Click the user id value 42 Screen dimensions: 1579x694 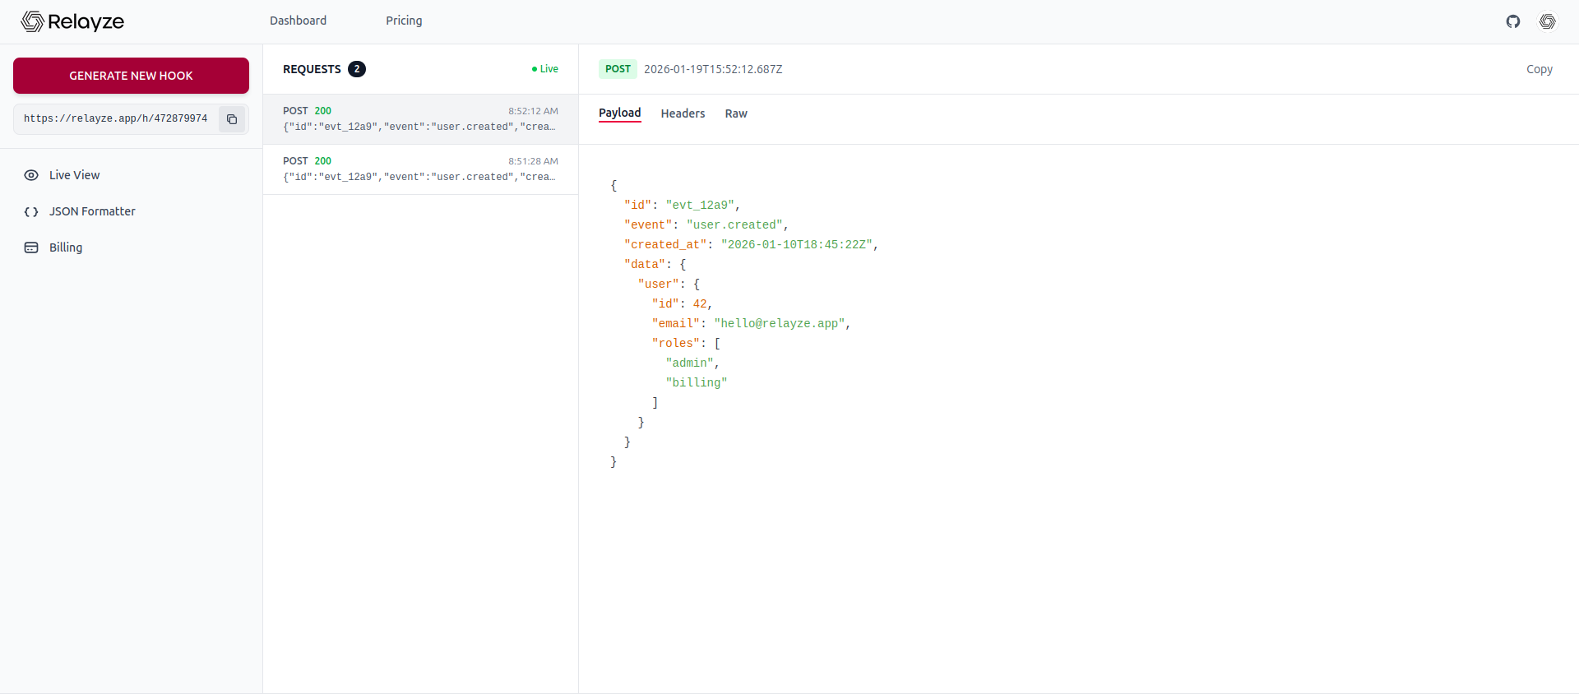pyautogui.click(x=700, y=304)
